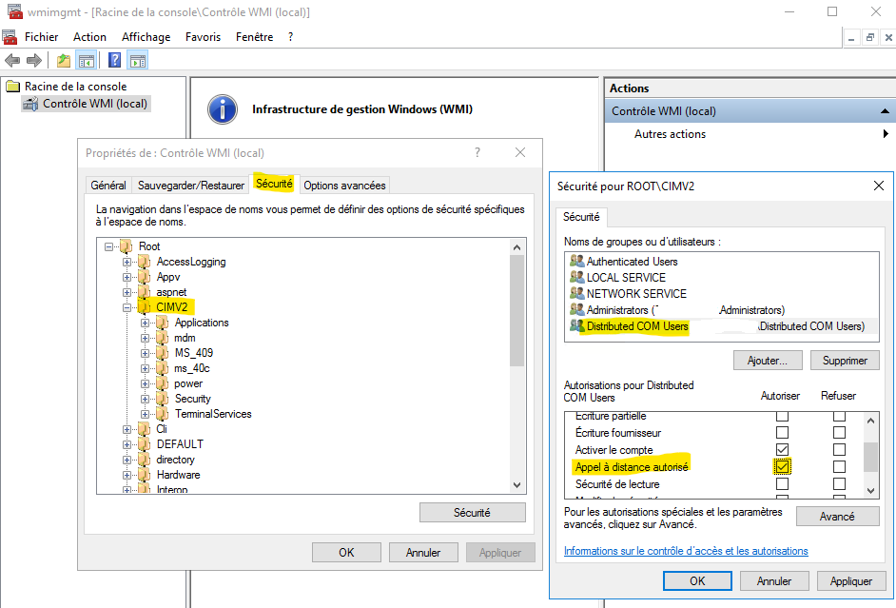This screenshot has width=896, height=608.
Task: Check Autoriser for Écriture fournisseur
Action: (x=782, y=433)
